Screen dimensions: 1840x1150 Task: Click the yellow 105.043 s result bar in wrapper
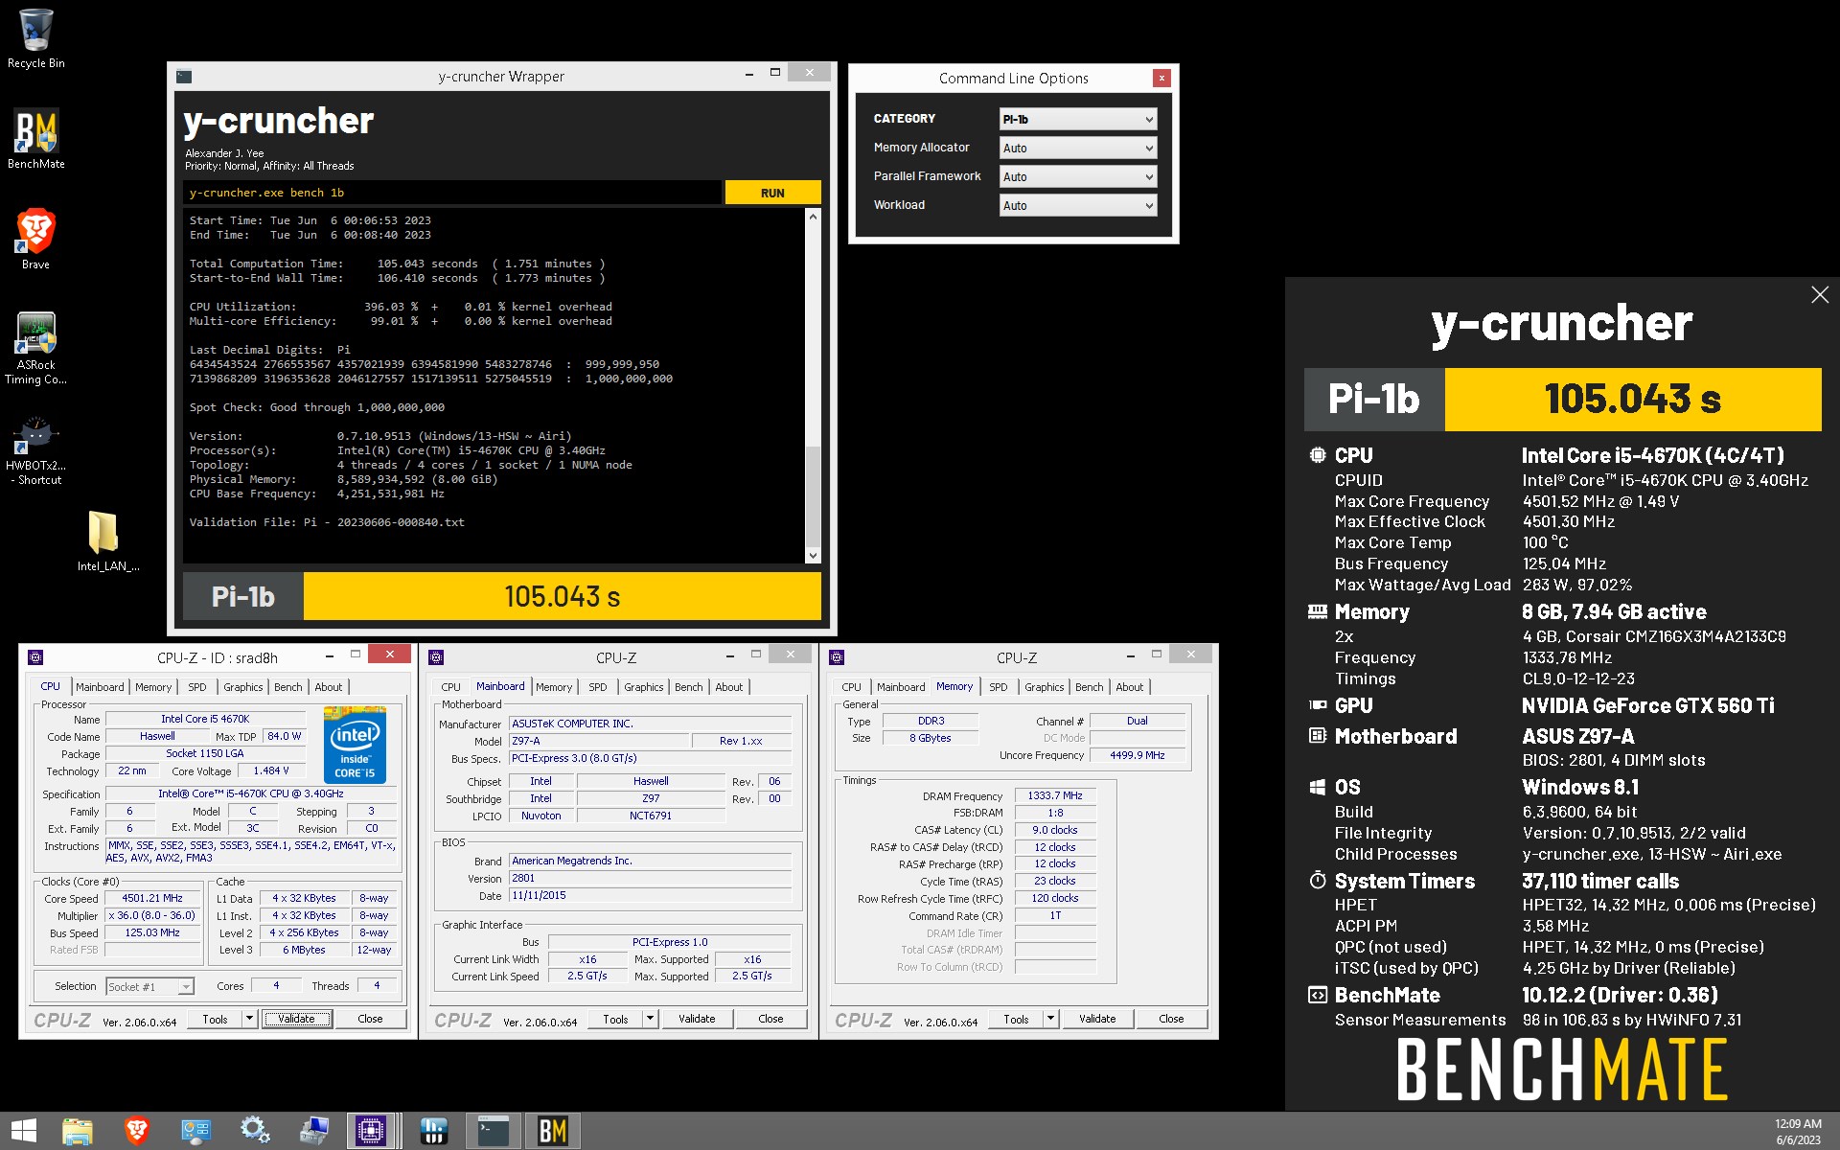pos(563,596)
